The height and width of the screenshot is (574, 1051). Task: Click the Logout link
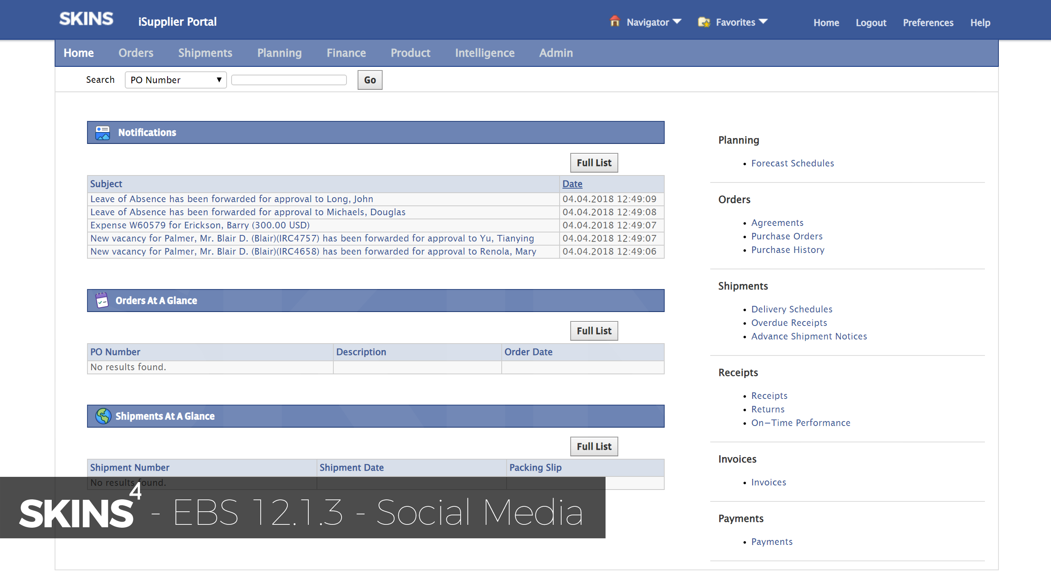pyautogui.click(x=871, y=23)
